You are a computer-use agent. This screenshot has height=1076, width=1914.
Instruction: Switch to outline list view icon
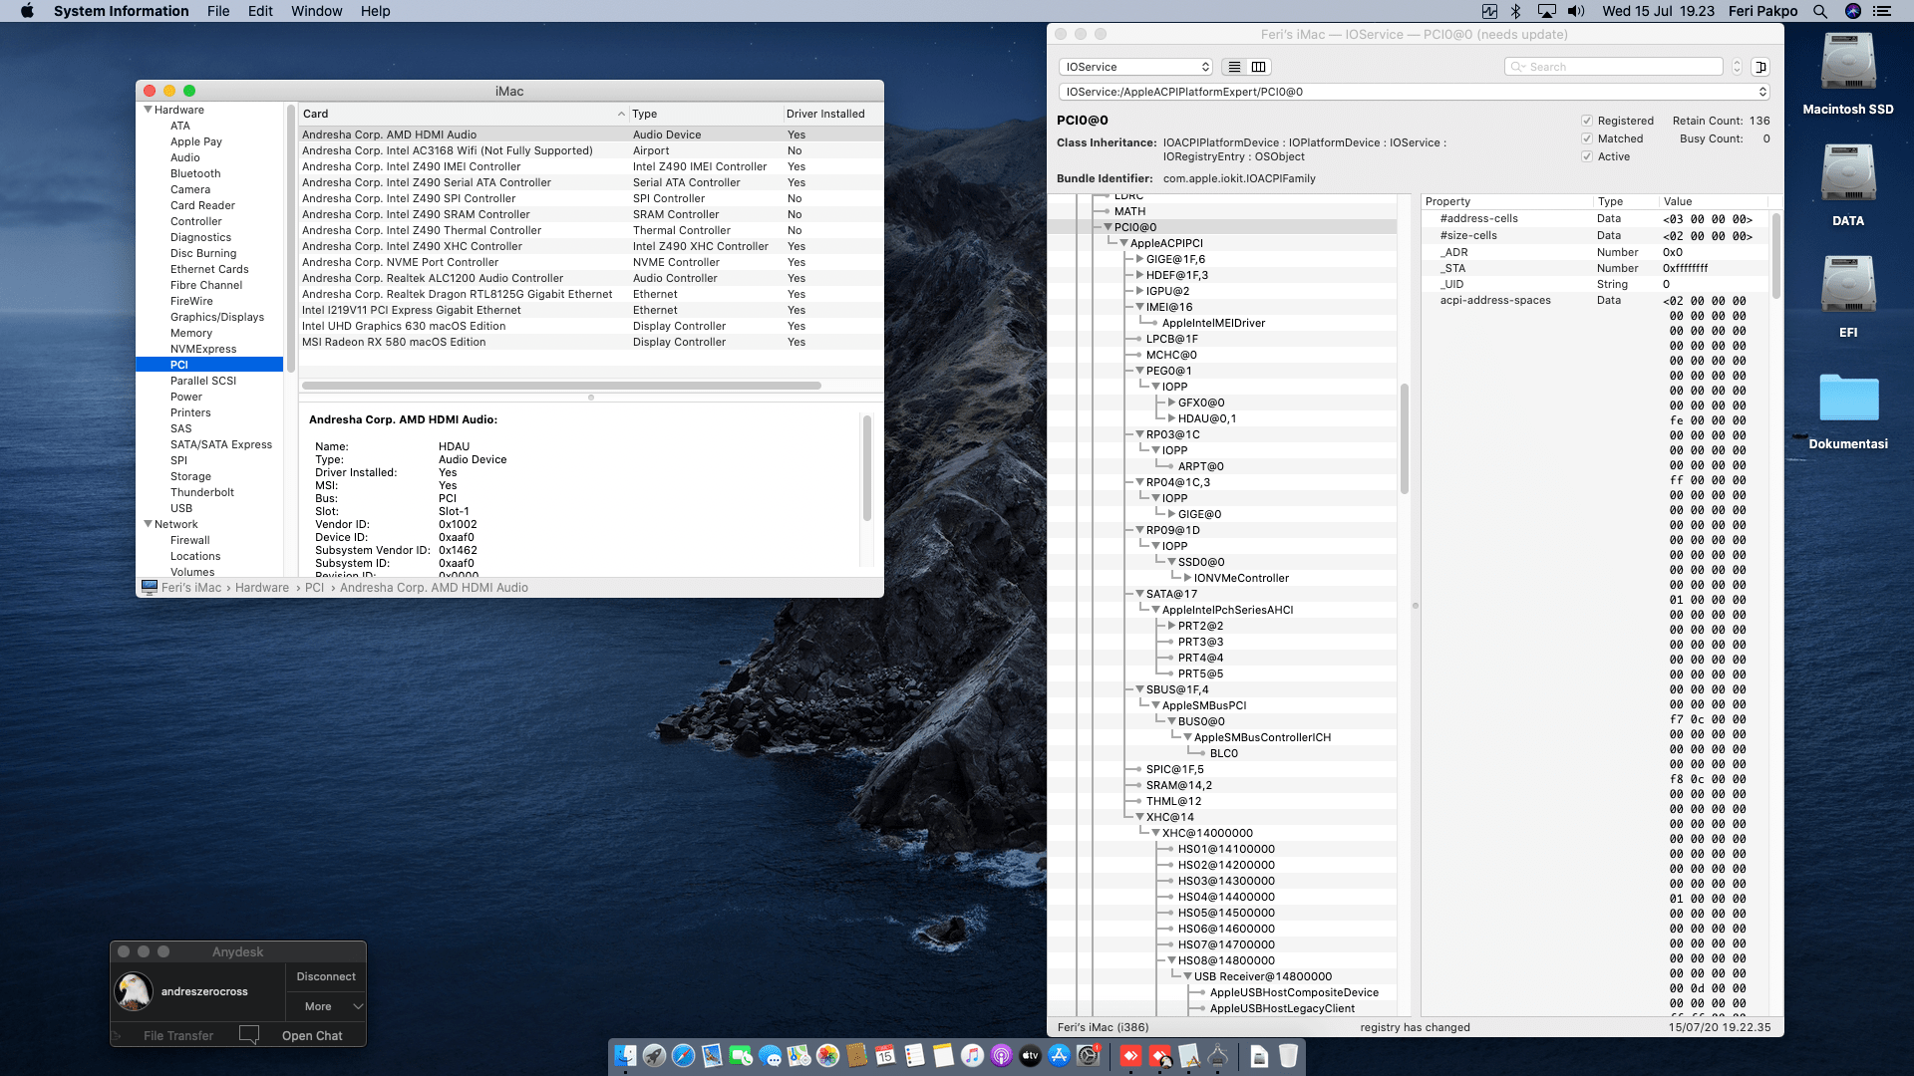pyautogui.click(x=1234, y=67)
